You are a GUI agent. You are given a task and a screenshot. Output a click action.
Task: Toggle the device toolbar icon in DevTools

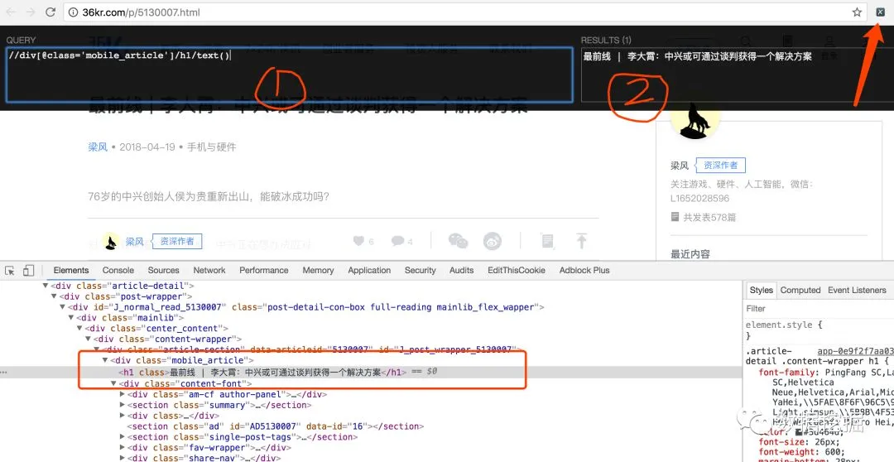(x=28, y=271)
